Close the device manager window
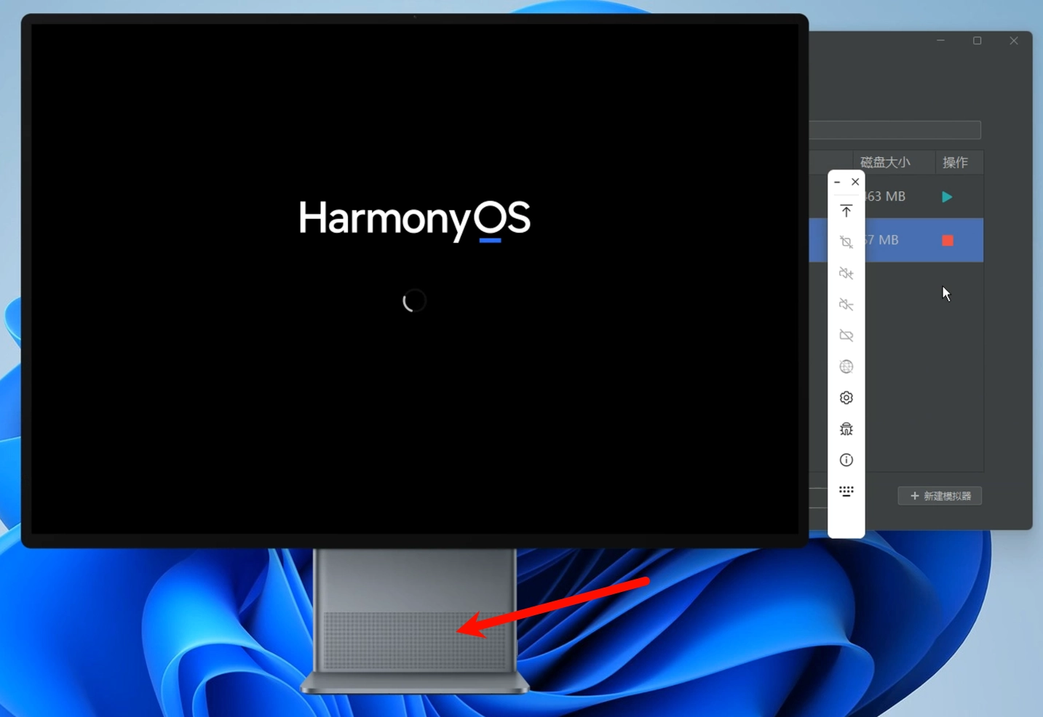 [1014, 41]
